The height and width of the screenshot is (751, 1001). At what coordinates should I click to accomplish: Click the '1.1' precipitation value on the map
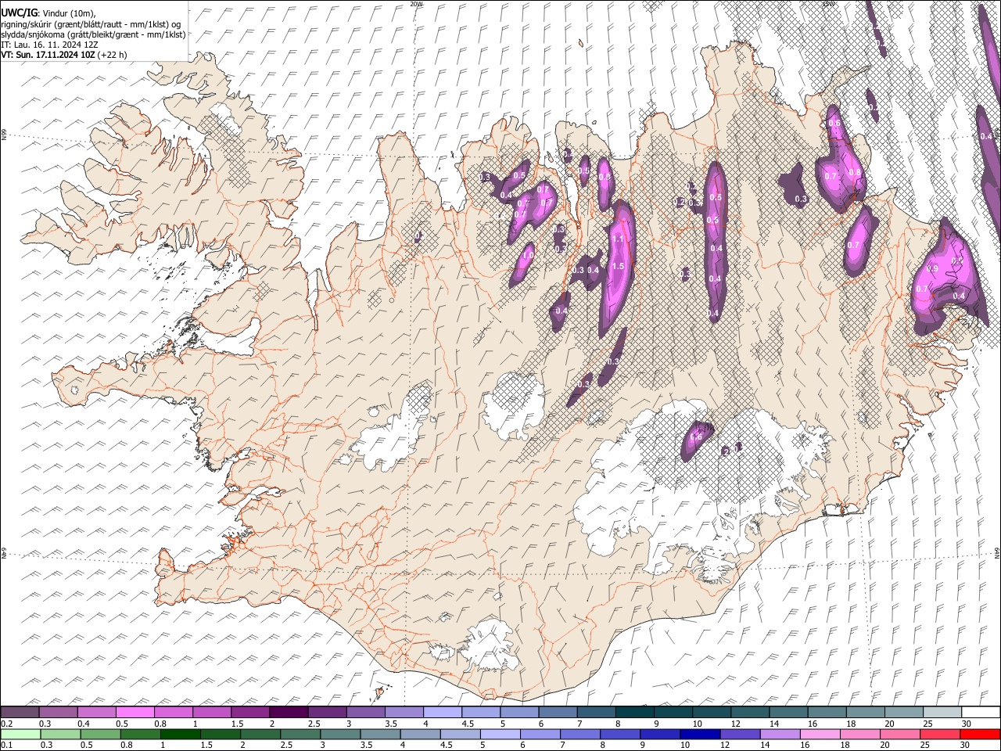(618, 239)
